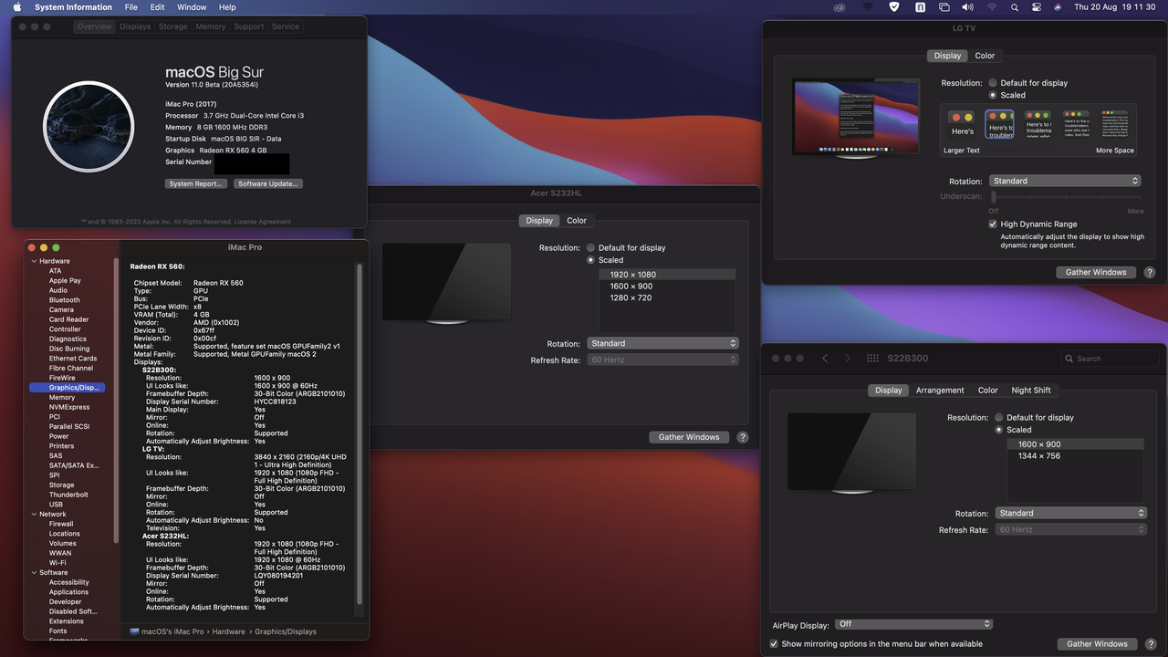The width and height of the screenshot is (1168, 657).
Task: Click Software Update button
Action: click(268, 183)
